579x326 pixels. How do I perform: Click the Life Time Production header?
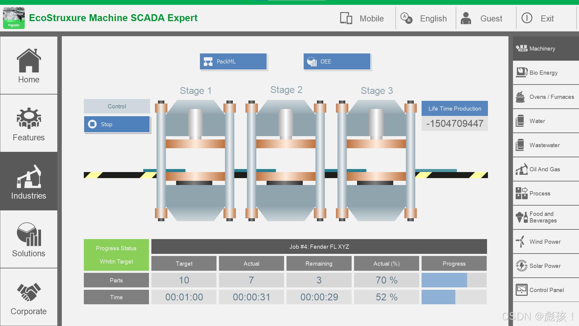tap(455, 108)
